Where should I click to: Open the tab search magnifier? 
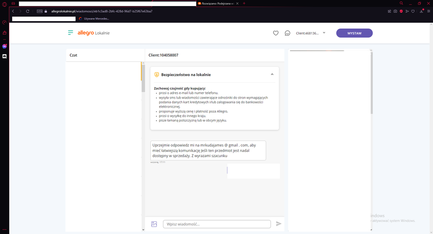[401, 3]
